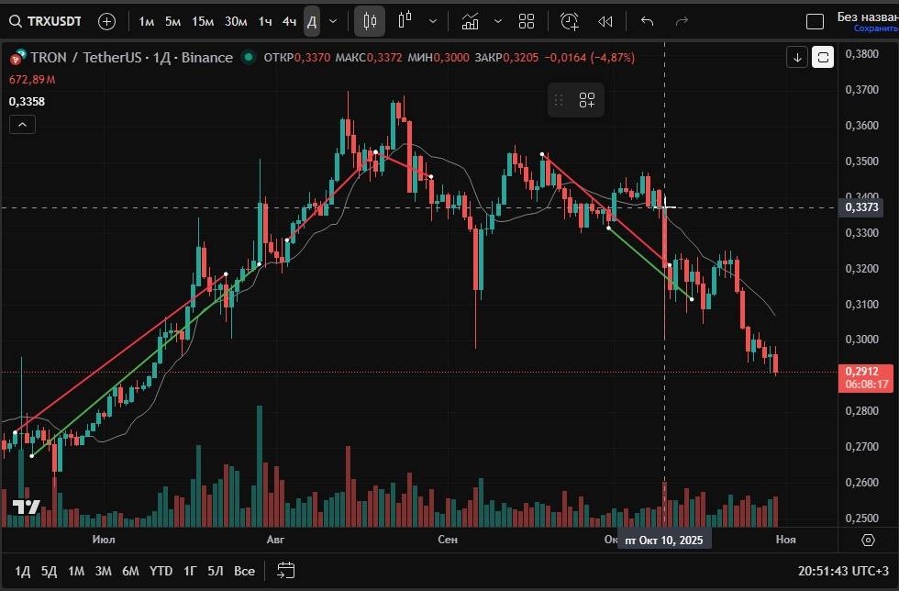Click the 20:51:43 UTC+3 timezone selector

click(846, 571)
